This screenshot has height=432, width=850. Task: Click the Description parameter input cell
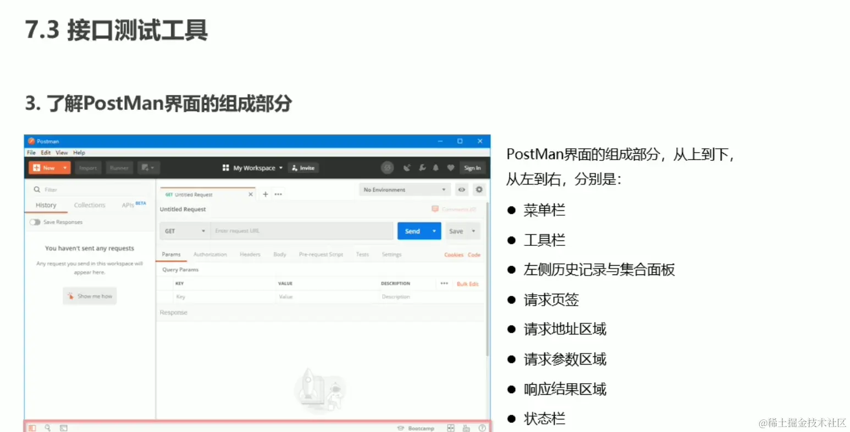point(432,296)
